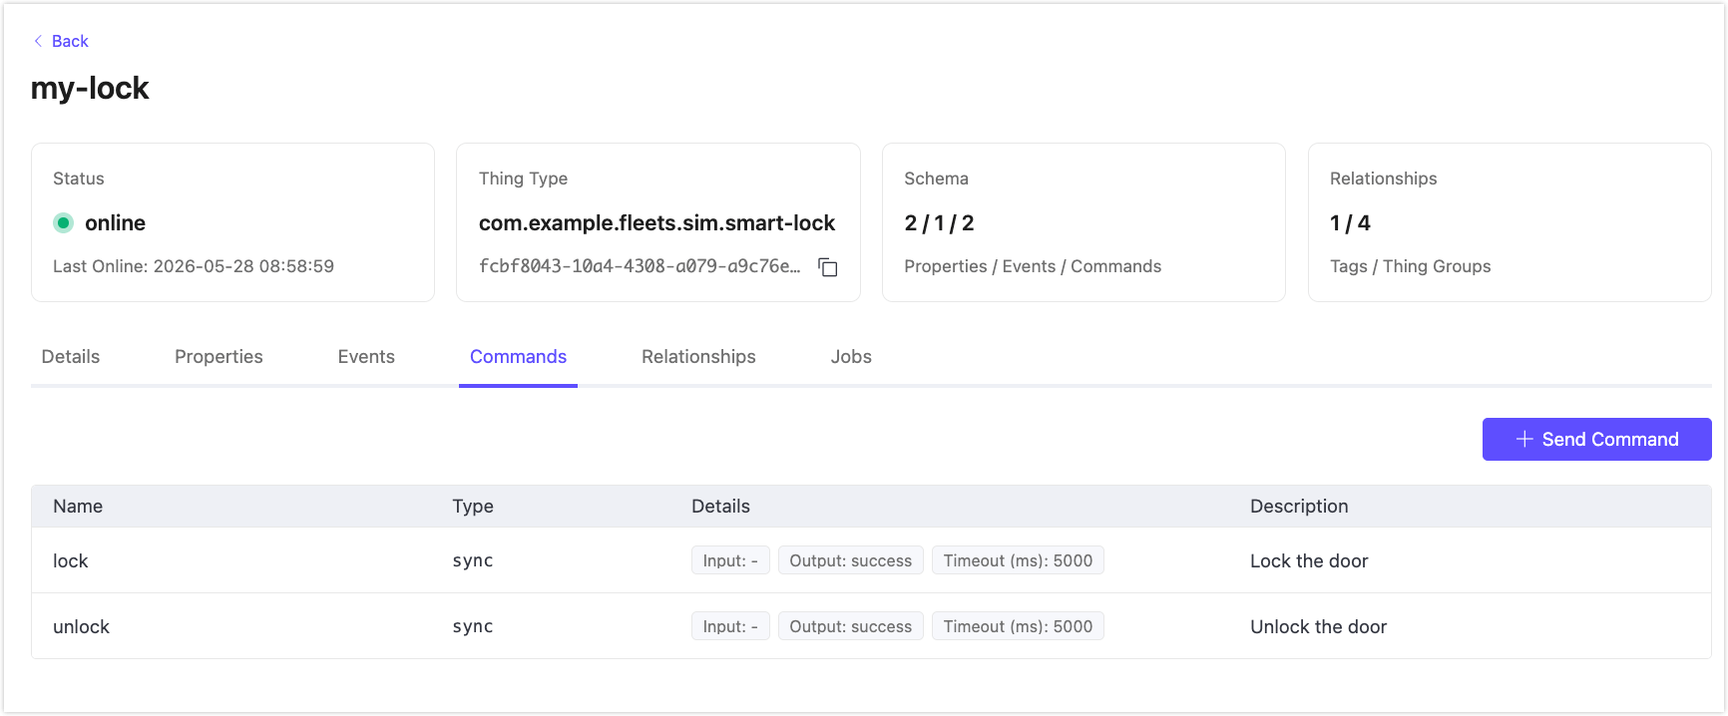This screenshot has height=716, width=1728.
Task: Click the lock command name
Action: pyautogui.click(x=71, y=561)
